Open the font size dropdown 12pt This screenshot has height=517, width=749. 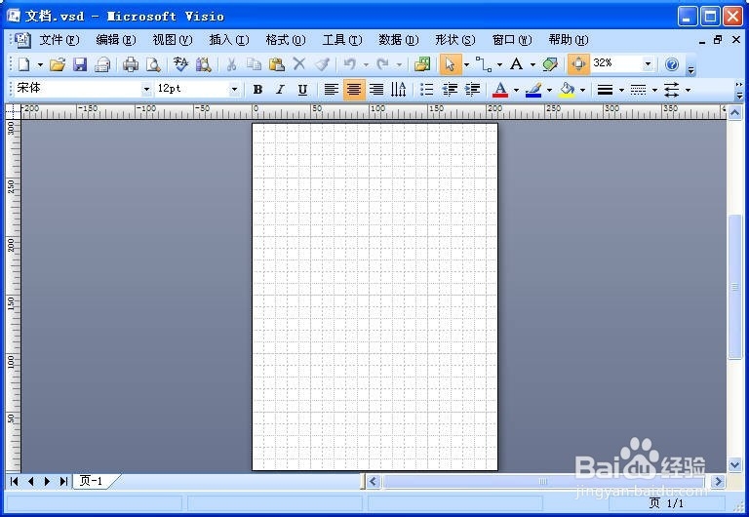click(234, 90)
